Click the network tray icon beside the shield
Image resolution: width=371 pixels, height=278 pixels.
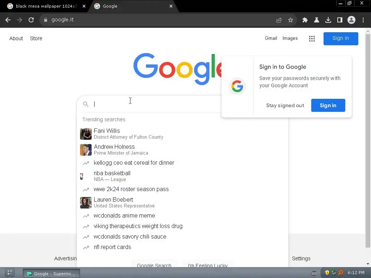[334, 273]
